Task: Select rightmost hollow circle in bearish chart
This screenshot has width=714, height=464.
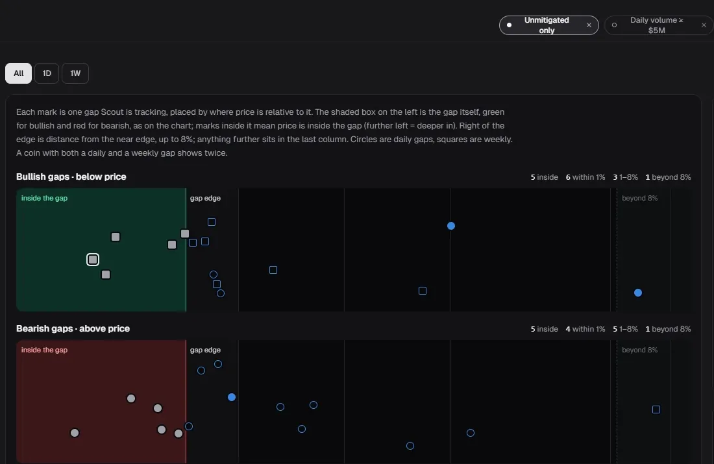Action: click(x=471, y=433)
